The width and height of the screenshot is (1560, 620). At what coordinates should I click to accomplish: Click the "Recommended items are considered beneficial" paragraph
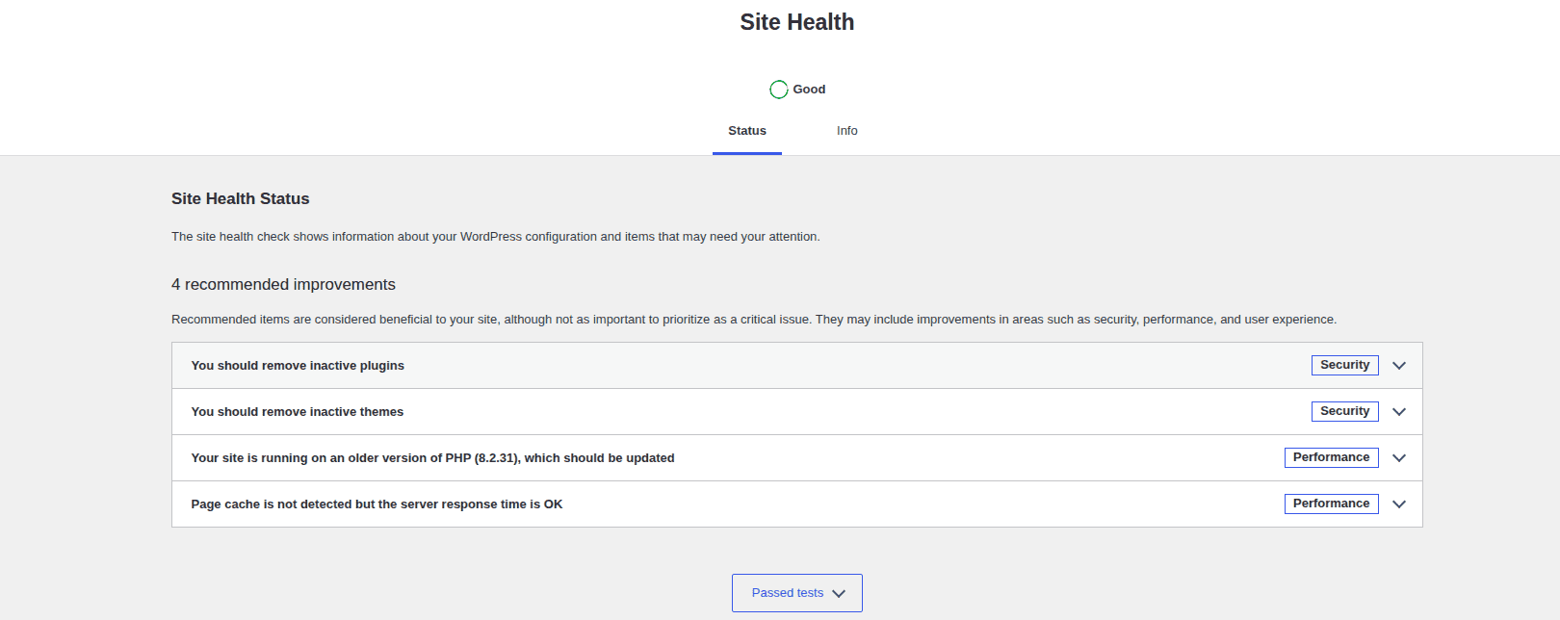point(754,320)
